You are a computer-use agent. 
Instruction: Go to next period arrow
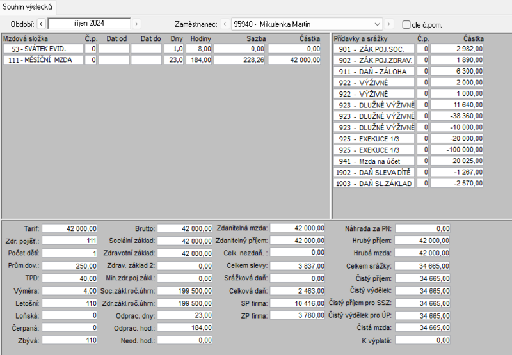(x=136, y=24)
